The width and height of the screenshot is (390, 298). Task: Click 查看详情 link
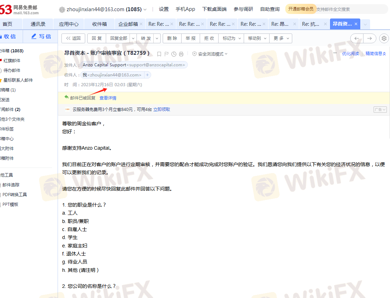tap(108, 98)
